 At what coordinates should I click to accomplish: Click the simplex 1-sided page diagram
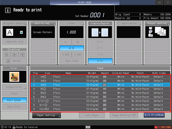(x=100, y=32)
